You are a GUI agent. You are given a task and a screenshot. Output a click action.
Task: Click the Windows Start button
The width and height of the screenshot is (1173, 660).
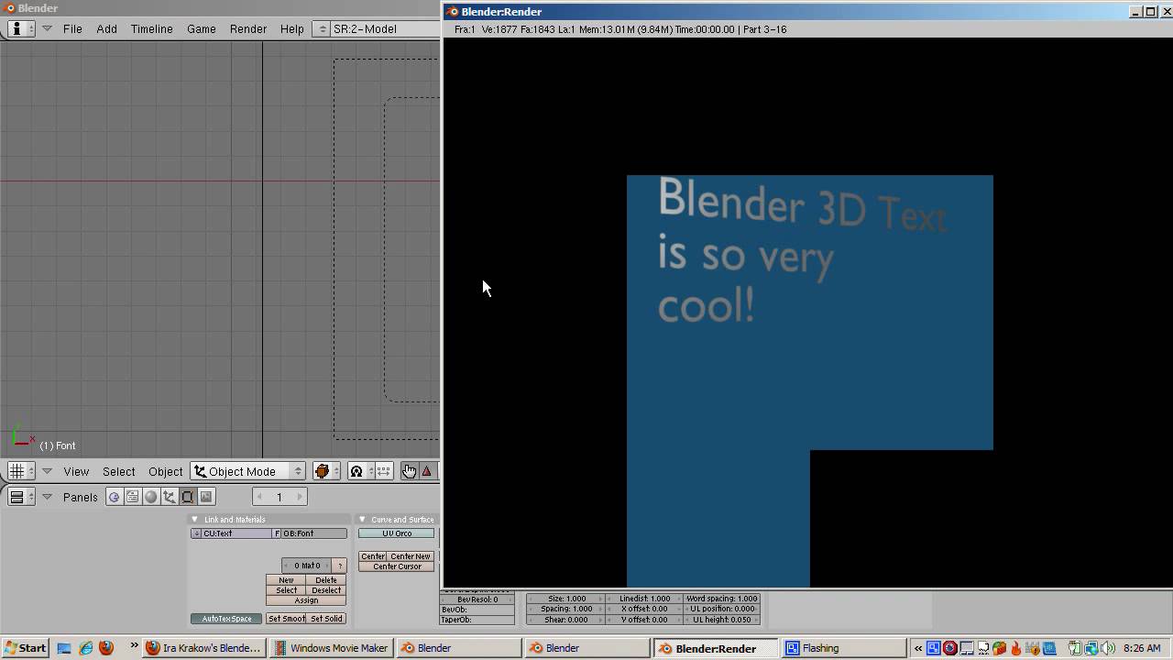coord(25,648)
